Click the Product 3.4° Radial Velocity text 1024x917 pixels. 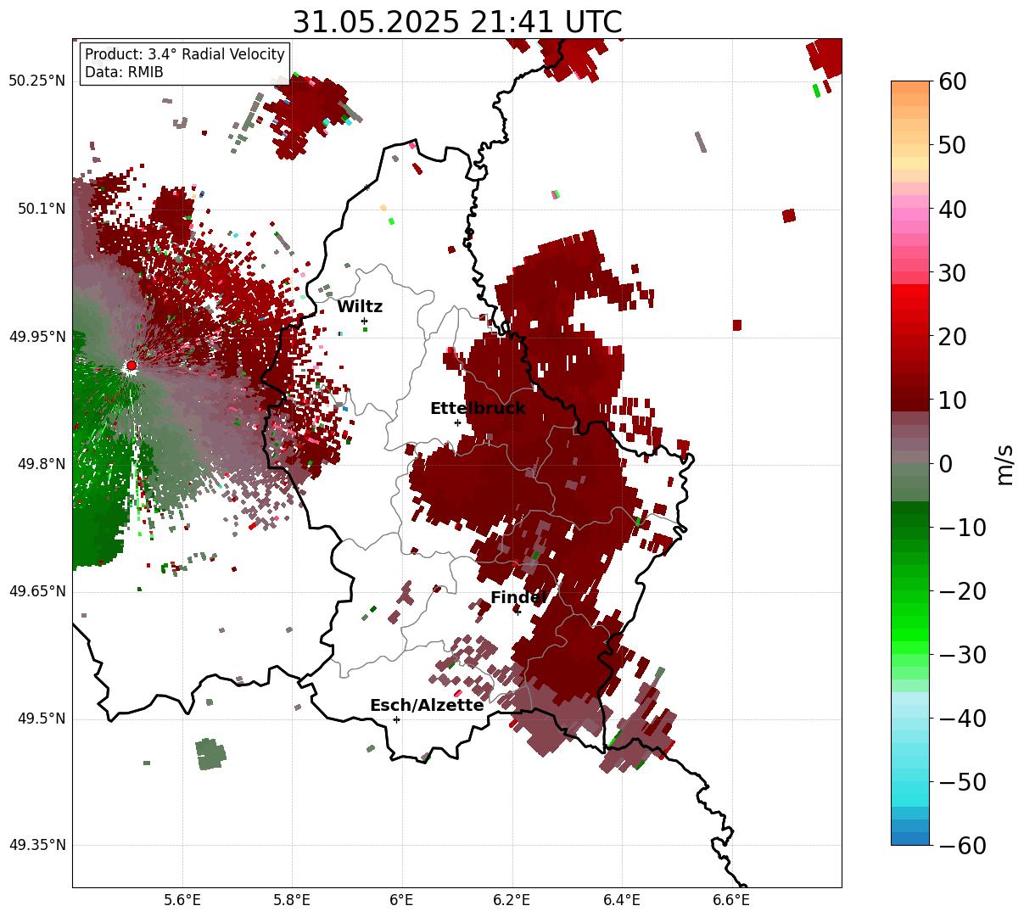(x=185, y=54)
